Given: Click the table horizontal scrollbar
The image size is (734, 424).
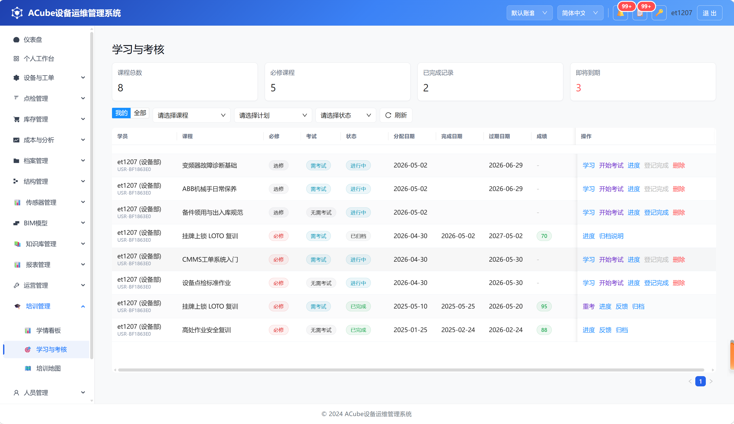Looking at the screenshot, I should pyautogui.click(x=411, y=370).
